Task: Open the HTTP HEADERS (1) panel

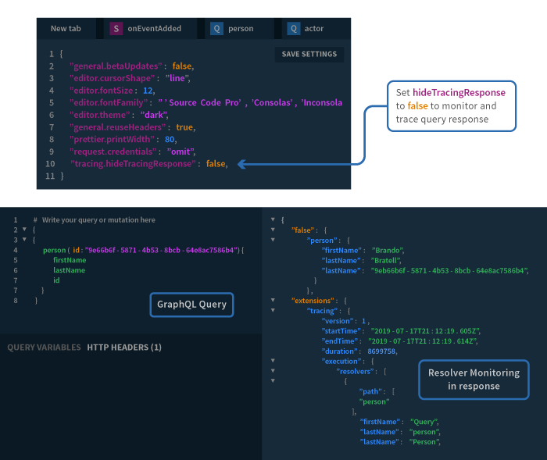Action: [x=124, y=348]
